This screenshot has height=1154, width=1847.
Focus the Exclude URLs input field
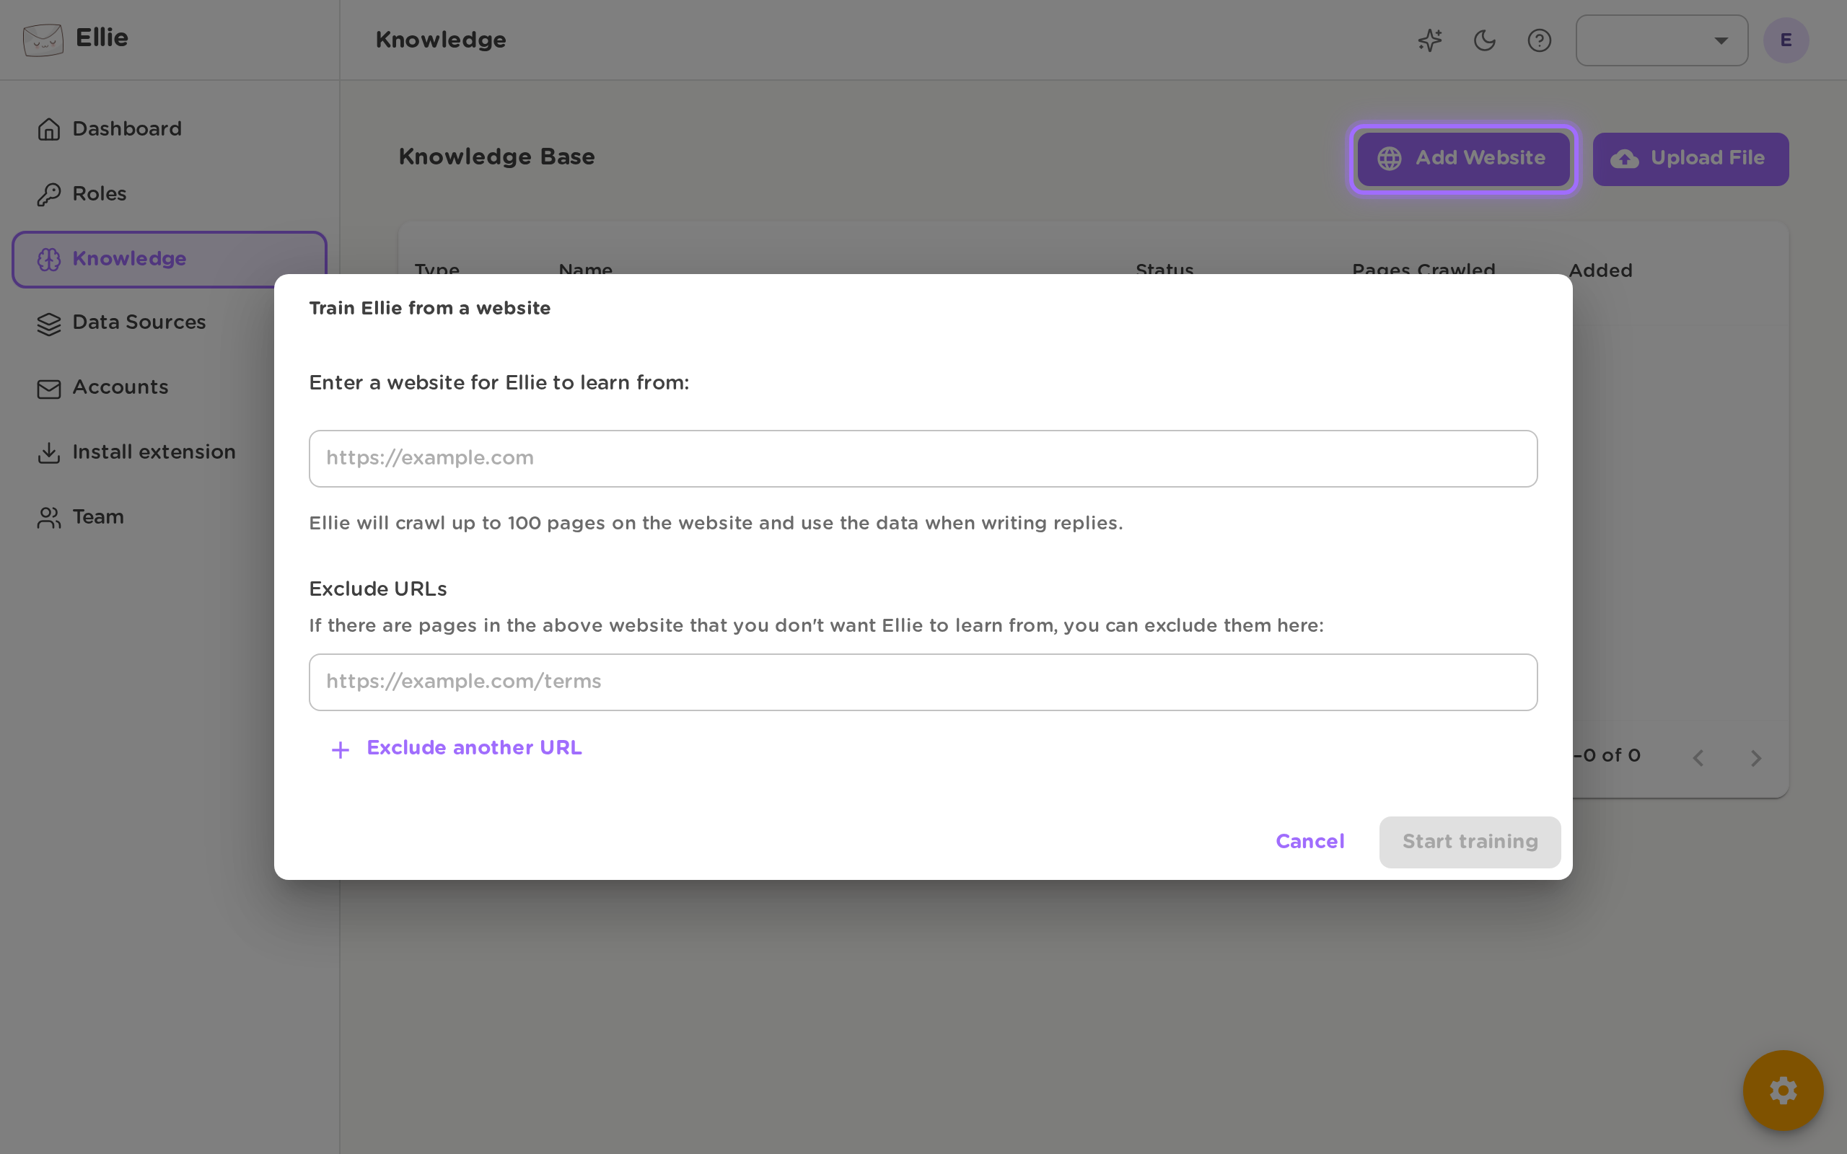[x=923, y=682]
